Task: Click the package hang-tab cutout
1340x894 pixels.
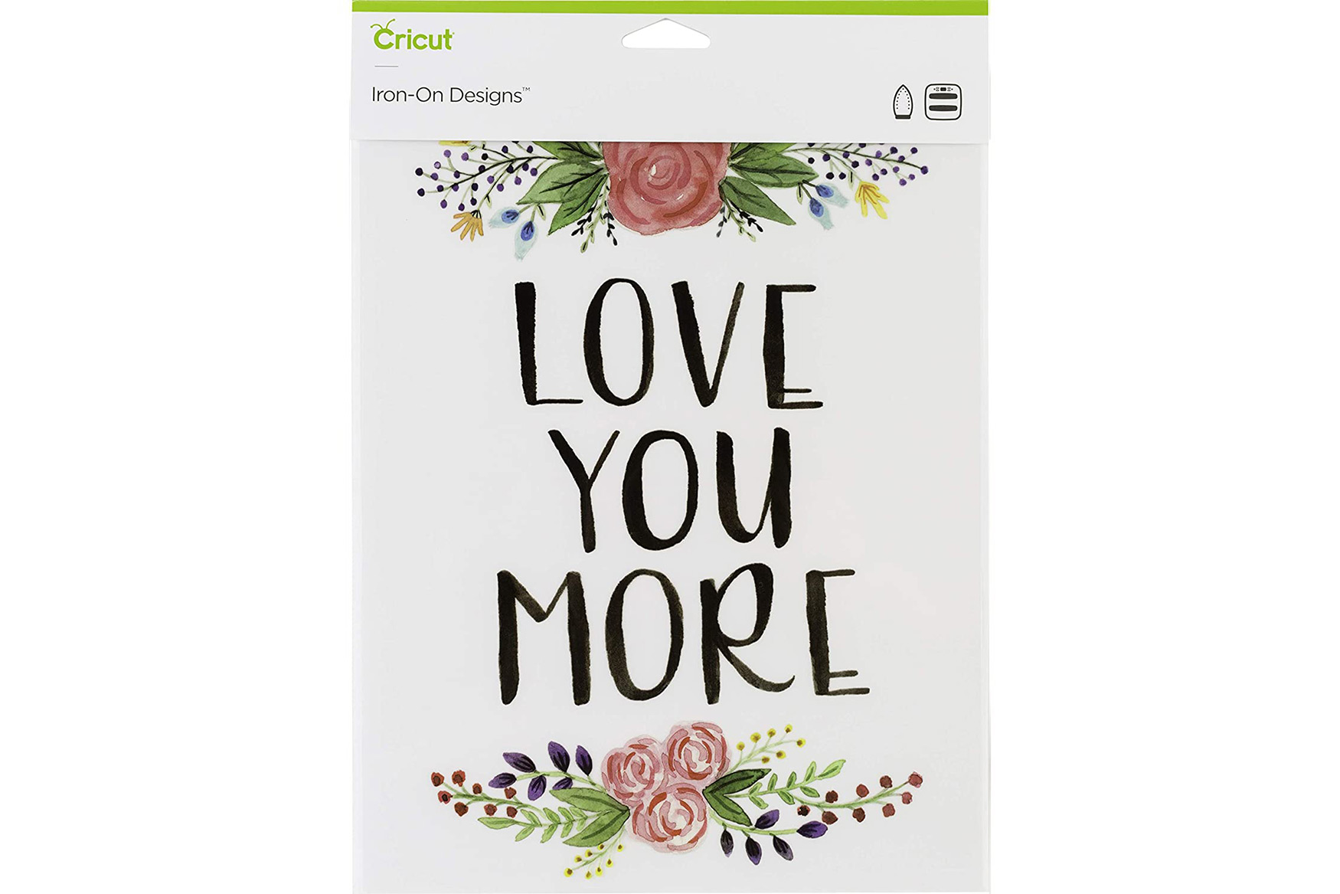Action: click(665, 34)
